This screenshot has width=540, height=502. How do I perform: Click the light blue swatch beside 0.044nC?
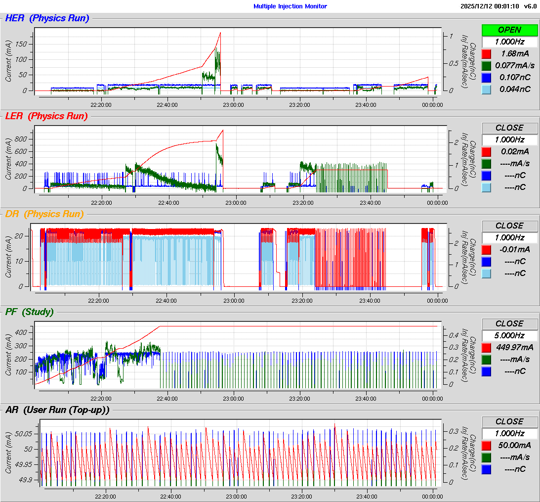coord(486,89)
